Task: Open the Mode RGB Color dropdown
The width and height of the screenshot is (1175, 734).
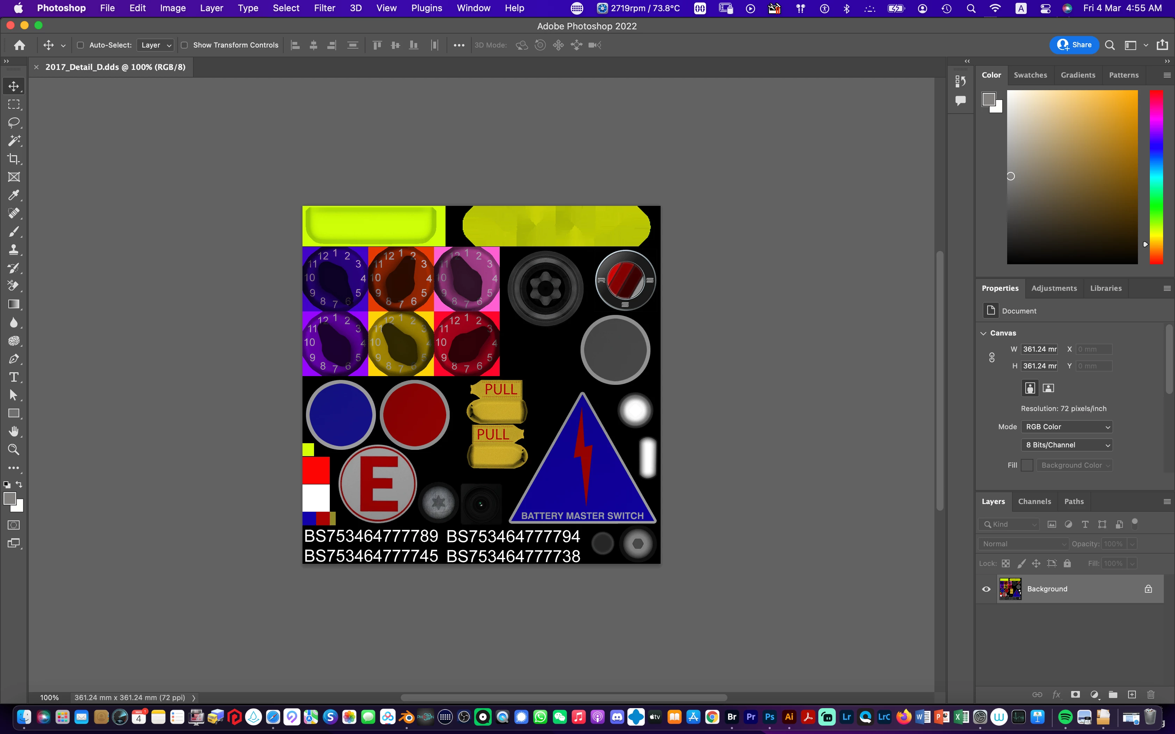Action: [1067, 427]
